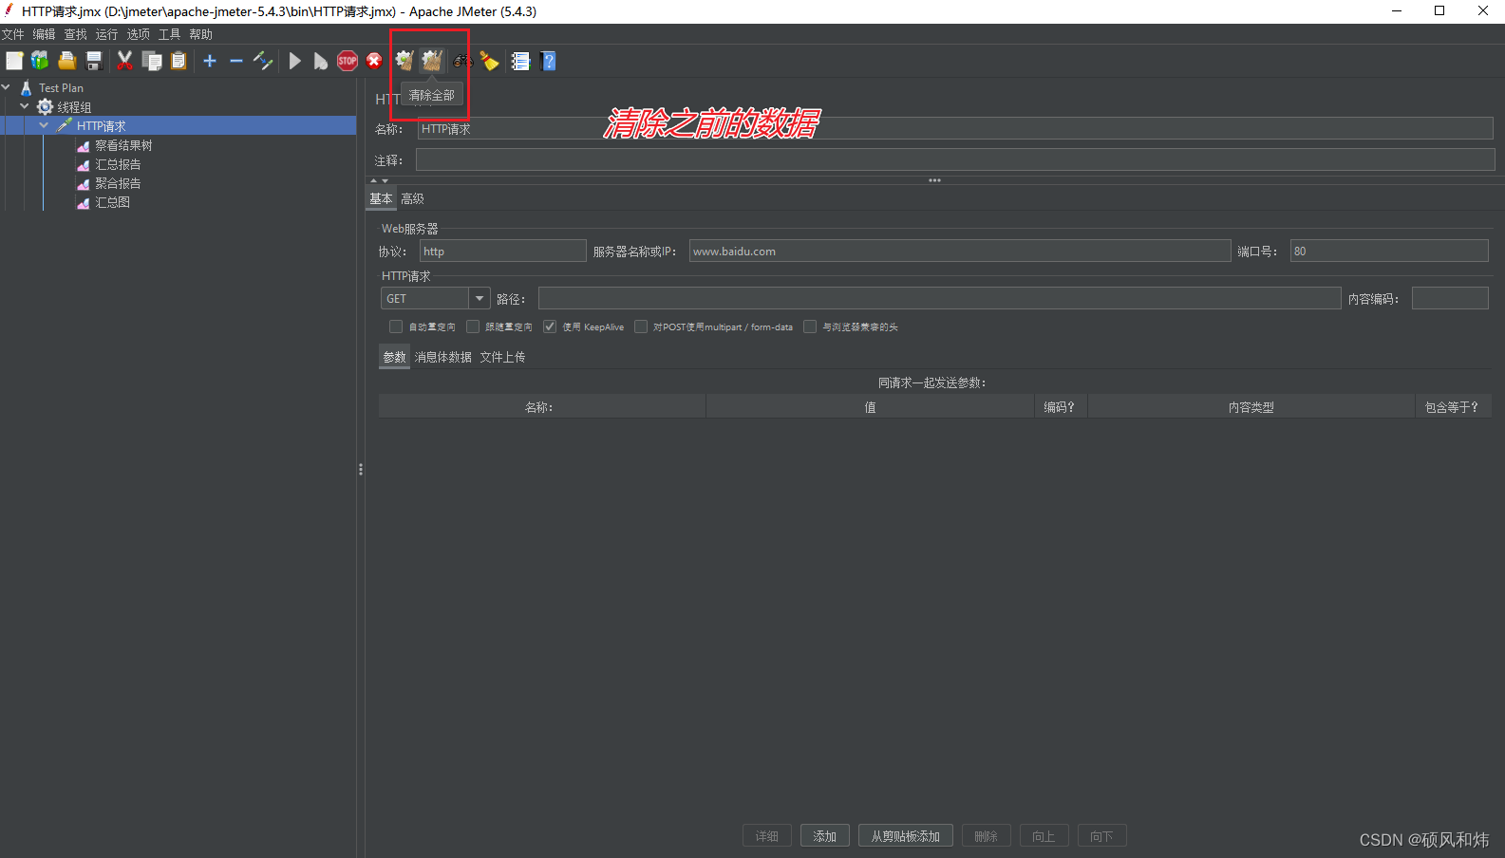The image size is (1505, 858).
Task: Click the Copy icon in toolbar
Action: 152,61
